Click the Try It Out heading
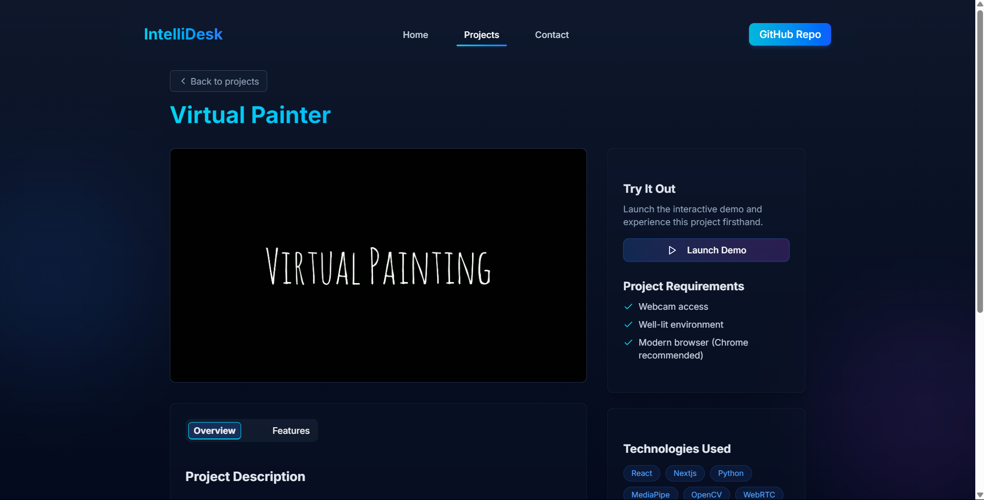The image size is (984, 500). coord(649,189)
